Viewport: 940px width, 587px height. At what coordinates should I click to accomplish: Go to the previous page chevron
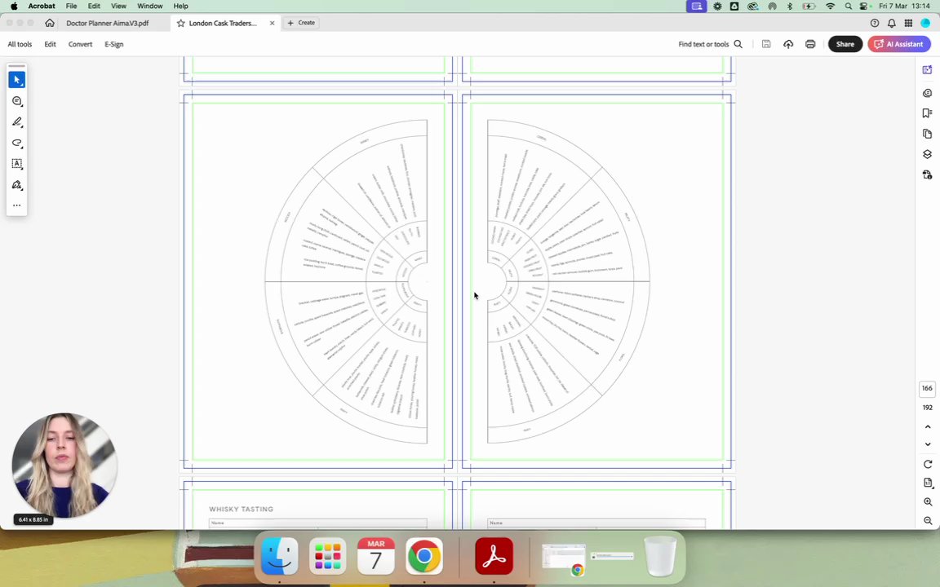(928, 427)
